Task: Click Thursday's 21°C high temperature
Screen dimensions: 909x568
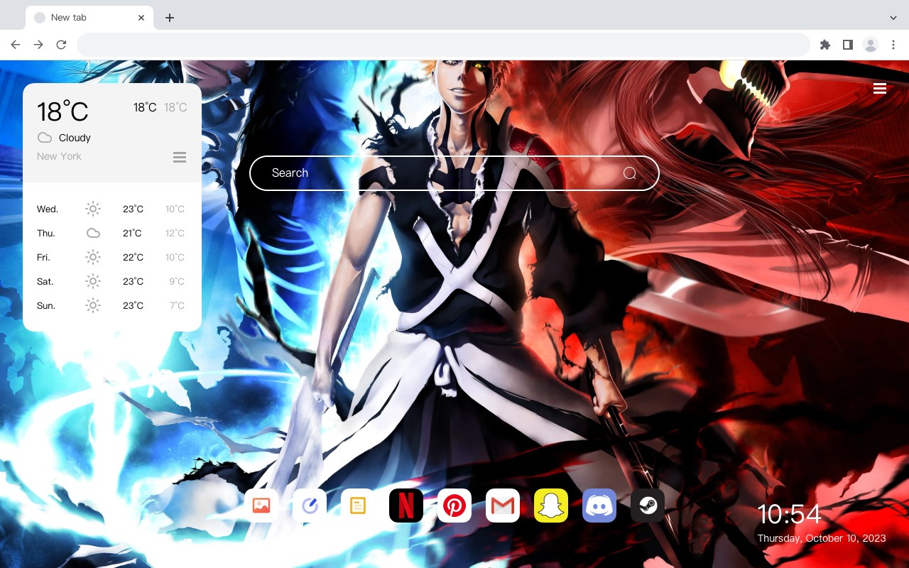Action: pyautogui.click(x=132, y=233)
